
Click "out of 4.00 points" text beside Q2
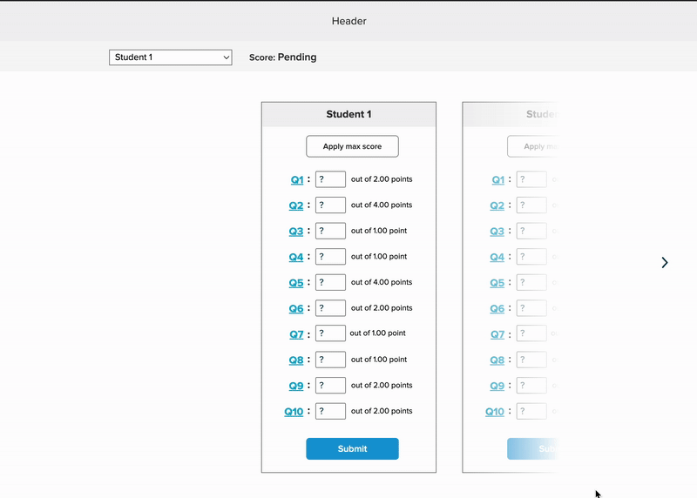pos(382,205)
